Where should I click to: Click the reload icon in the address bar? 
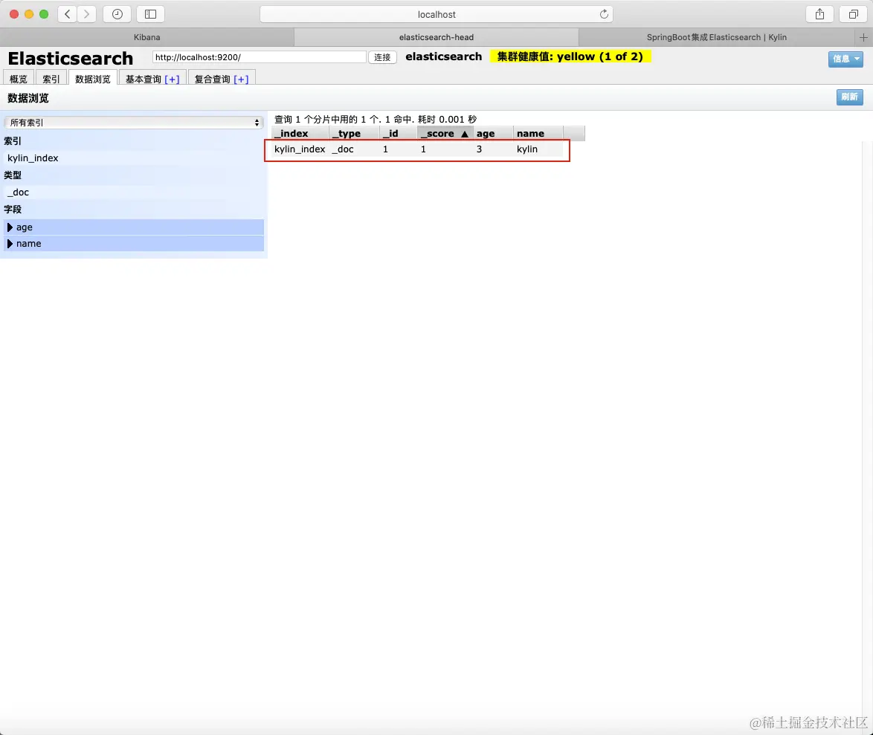605,13
